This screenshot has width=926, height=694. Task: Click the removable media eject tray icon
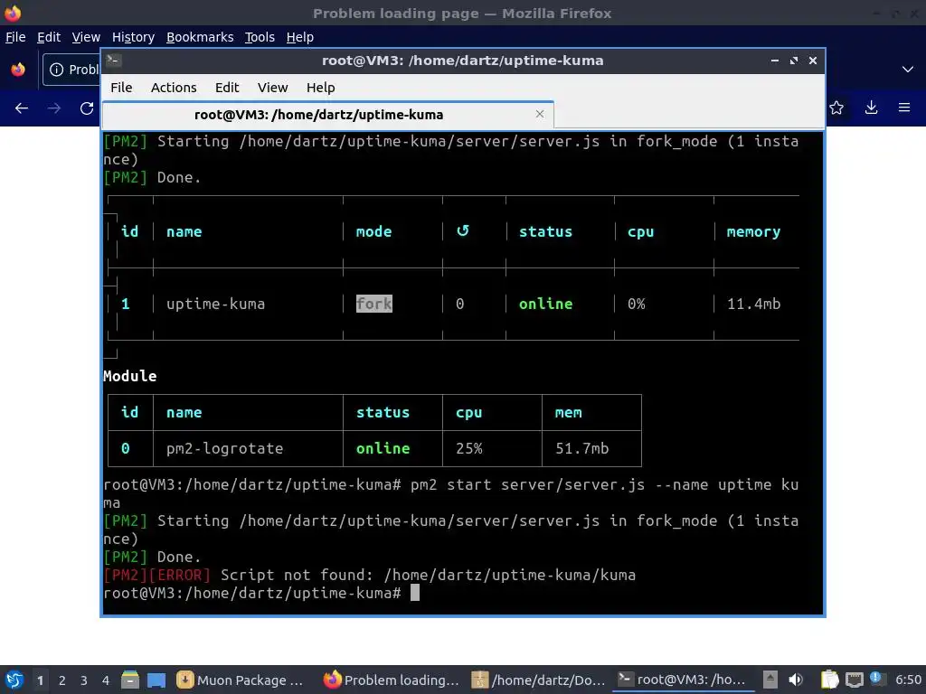770,680
